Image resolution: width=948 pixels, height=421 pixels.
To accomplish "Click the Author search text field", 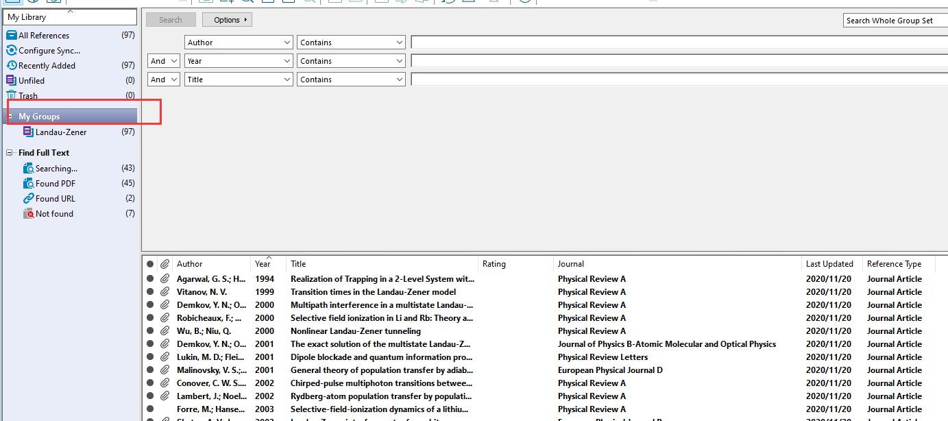I will click(x=679, y=43).
